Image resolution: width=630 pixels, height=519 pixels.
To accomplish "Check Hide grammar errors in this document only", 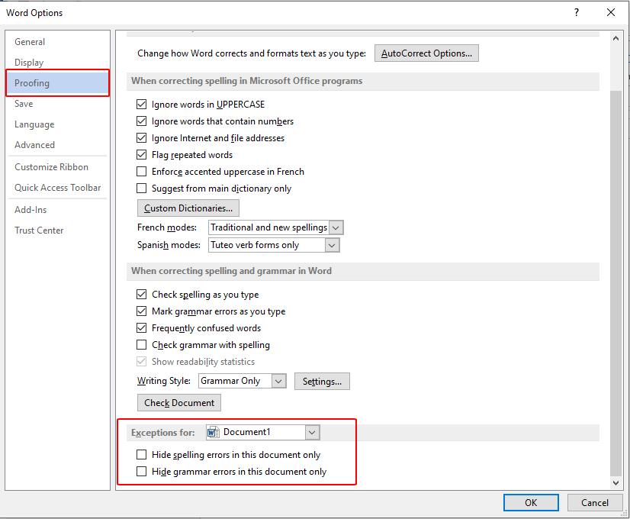I will coord(141,472).
